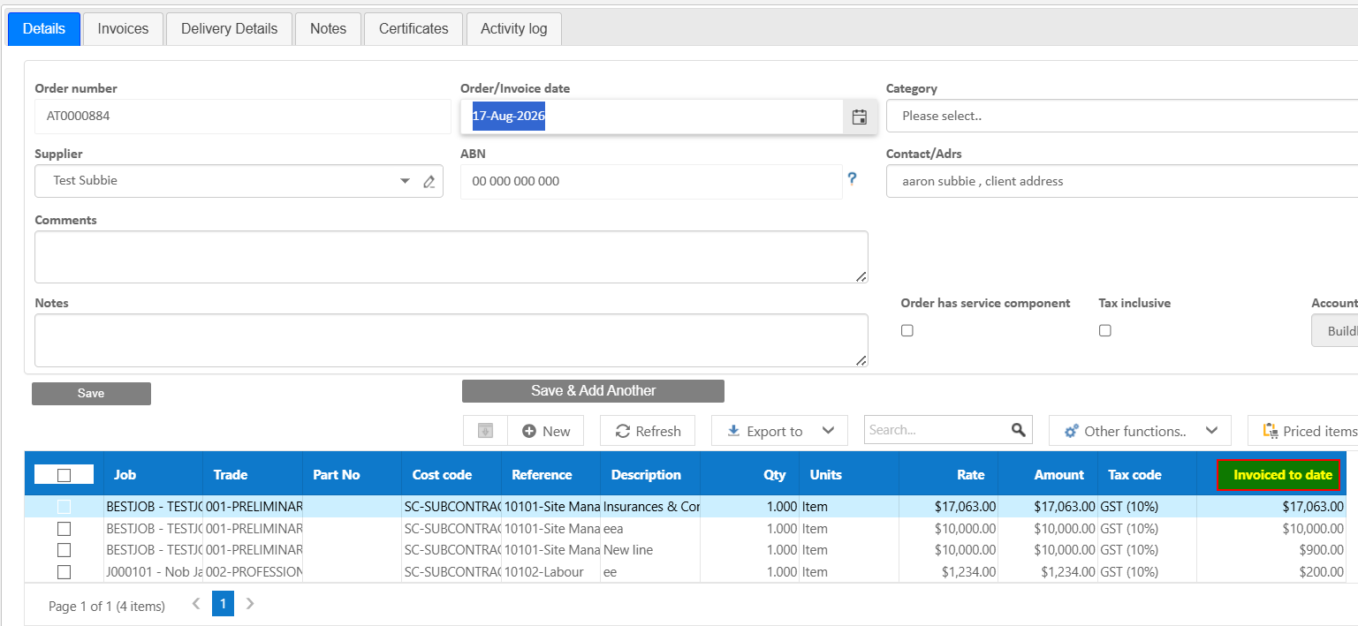Click into the Comments text area
The image size is (1358, 626).
click(x=451, y=257)
